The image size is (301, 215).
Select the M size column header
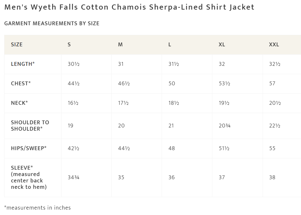tap(120, 45)
